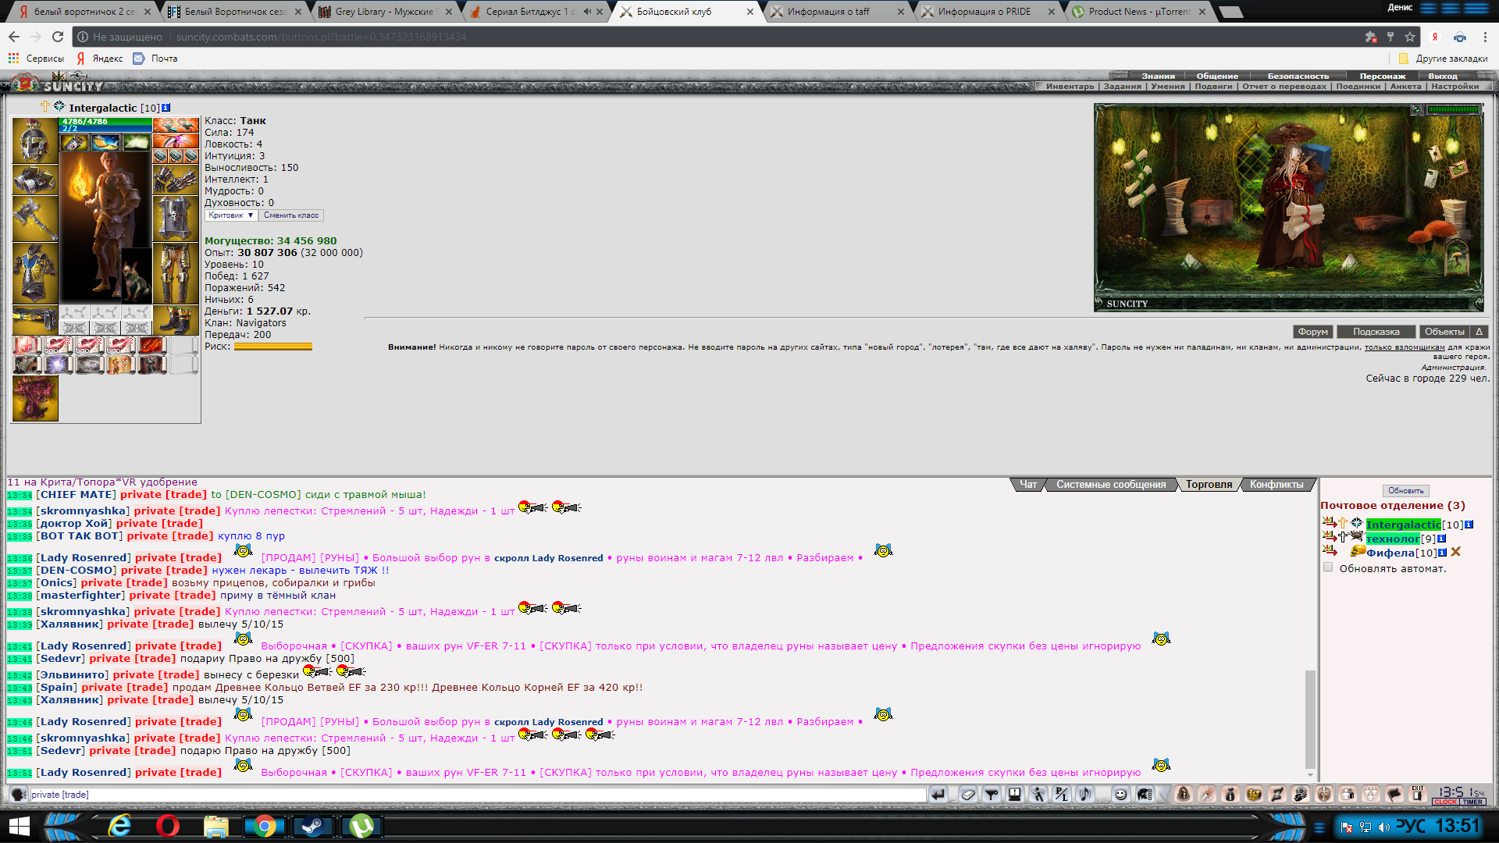Click the boots equipment slot
This screenshot has height=843, width=1499.
(176, 320)
